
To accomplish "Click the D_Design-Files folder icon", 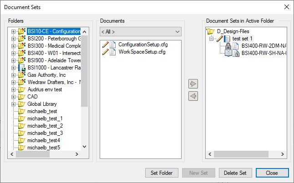I will [x=211, y=31].
